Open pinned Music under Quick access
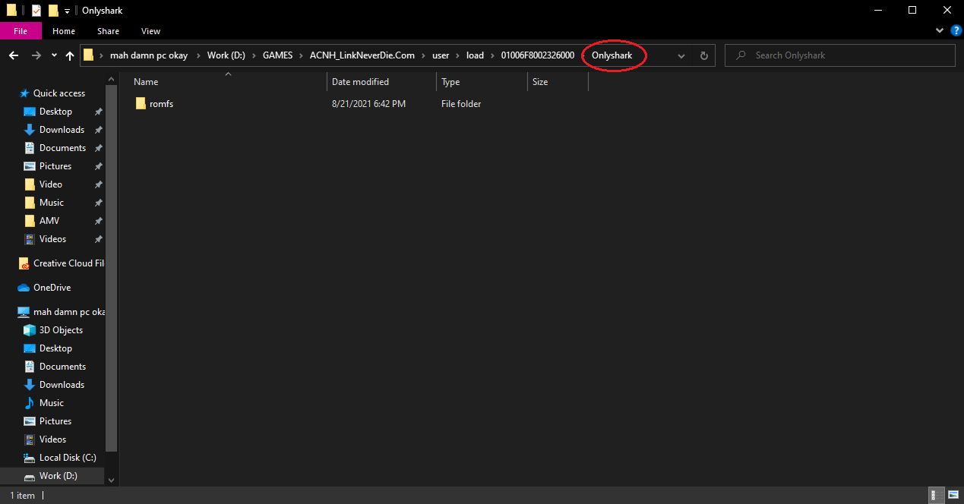964x504 pixels. tap(52, 203)
